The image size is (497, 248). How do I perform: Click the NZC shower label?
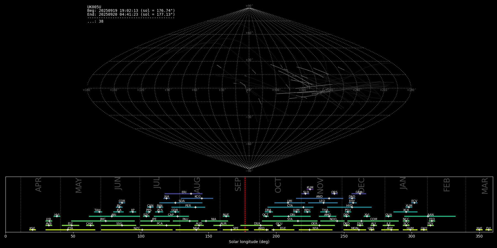[x=137, y=228]
